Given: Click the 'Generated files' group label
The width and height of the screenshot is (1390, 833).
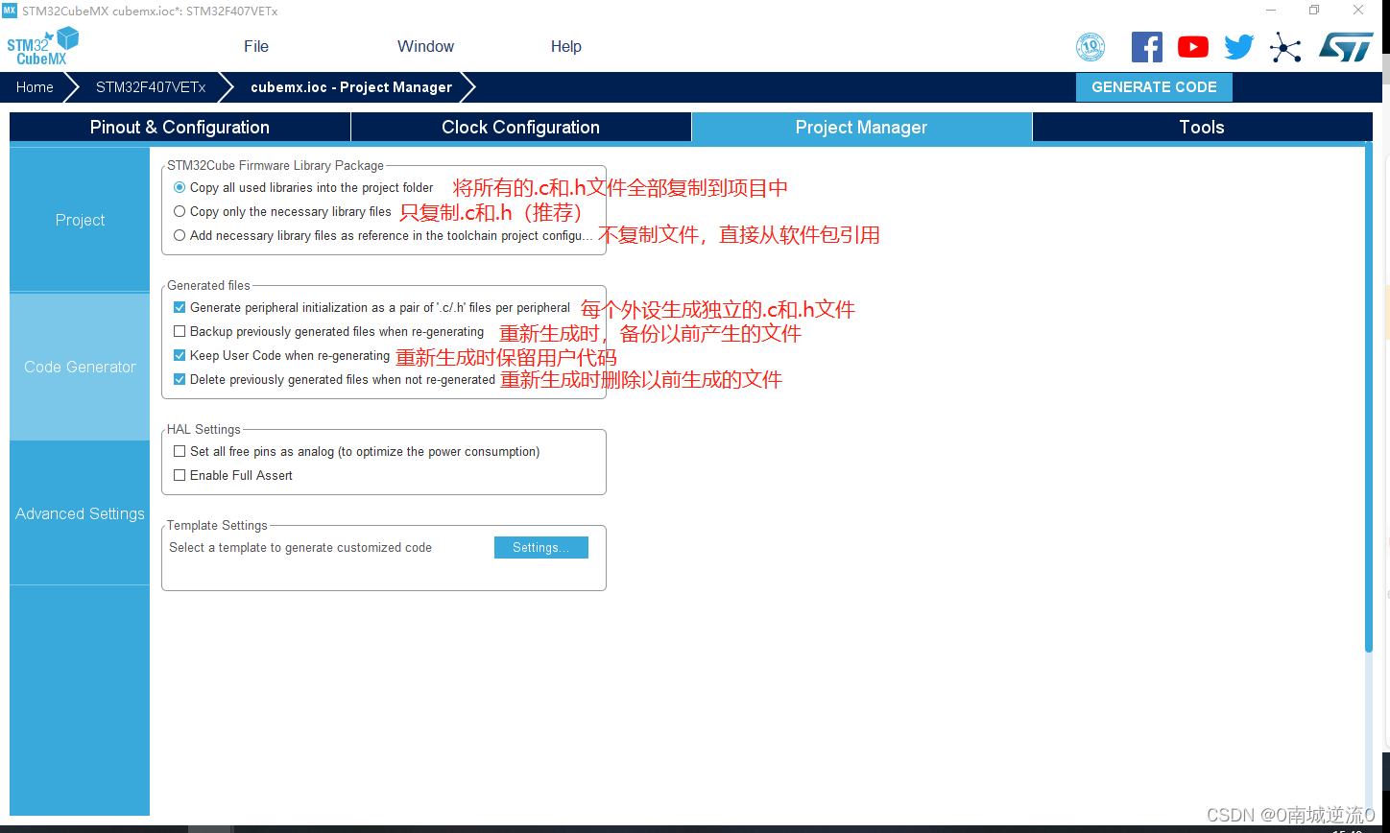Looking at the screenshot, I should [x=208, y=285].
